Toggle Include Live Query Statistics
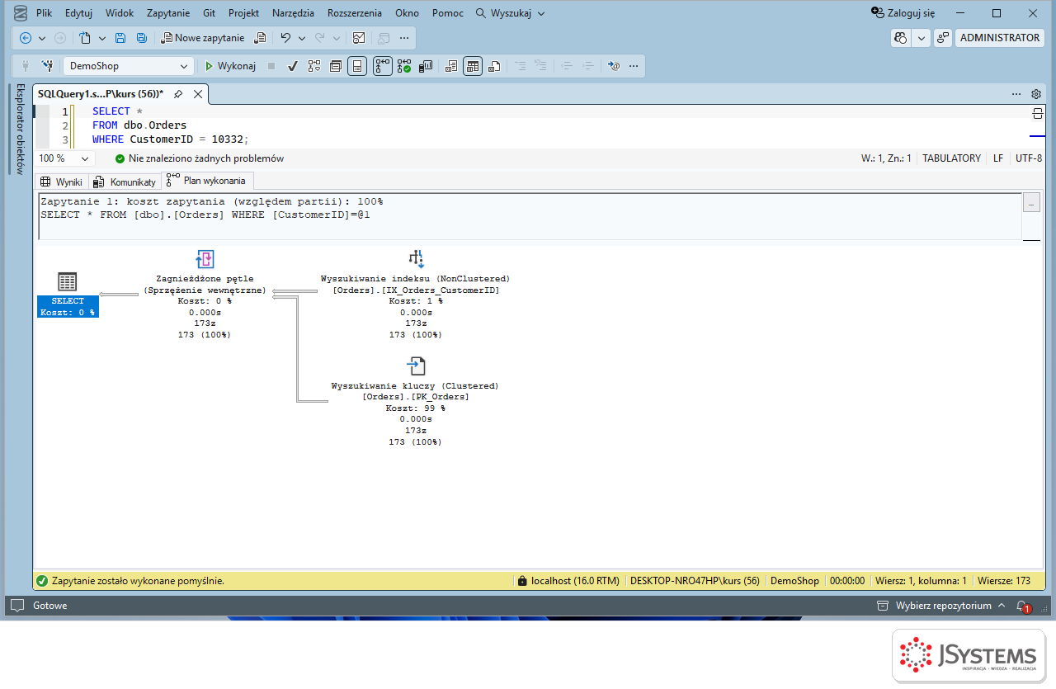 tap(404, 66)
